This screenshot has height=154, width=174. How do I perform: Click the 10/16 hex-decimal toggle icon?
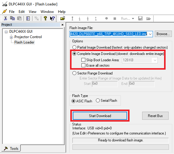(x=37, y=18)
